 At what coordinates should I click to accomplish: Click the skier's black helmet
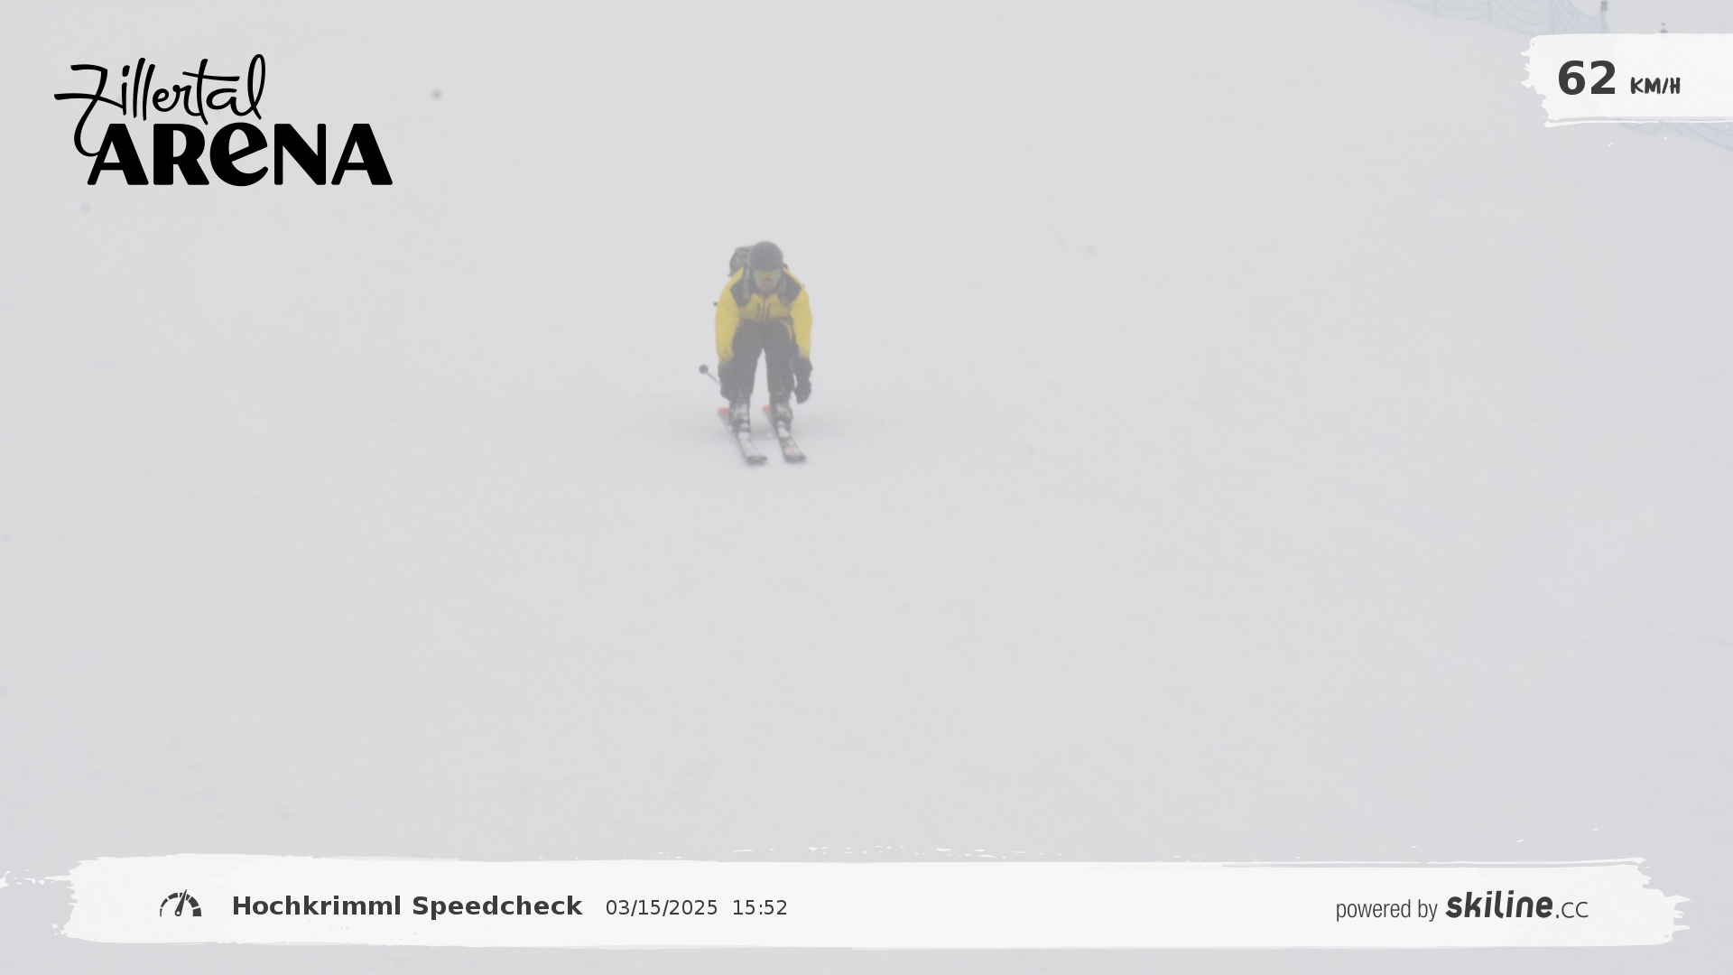pyautogui.click(x=766, y=255)
